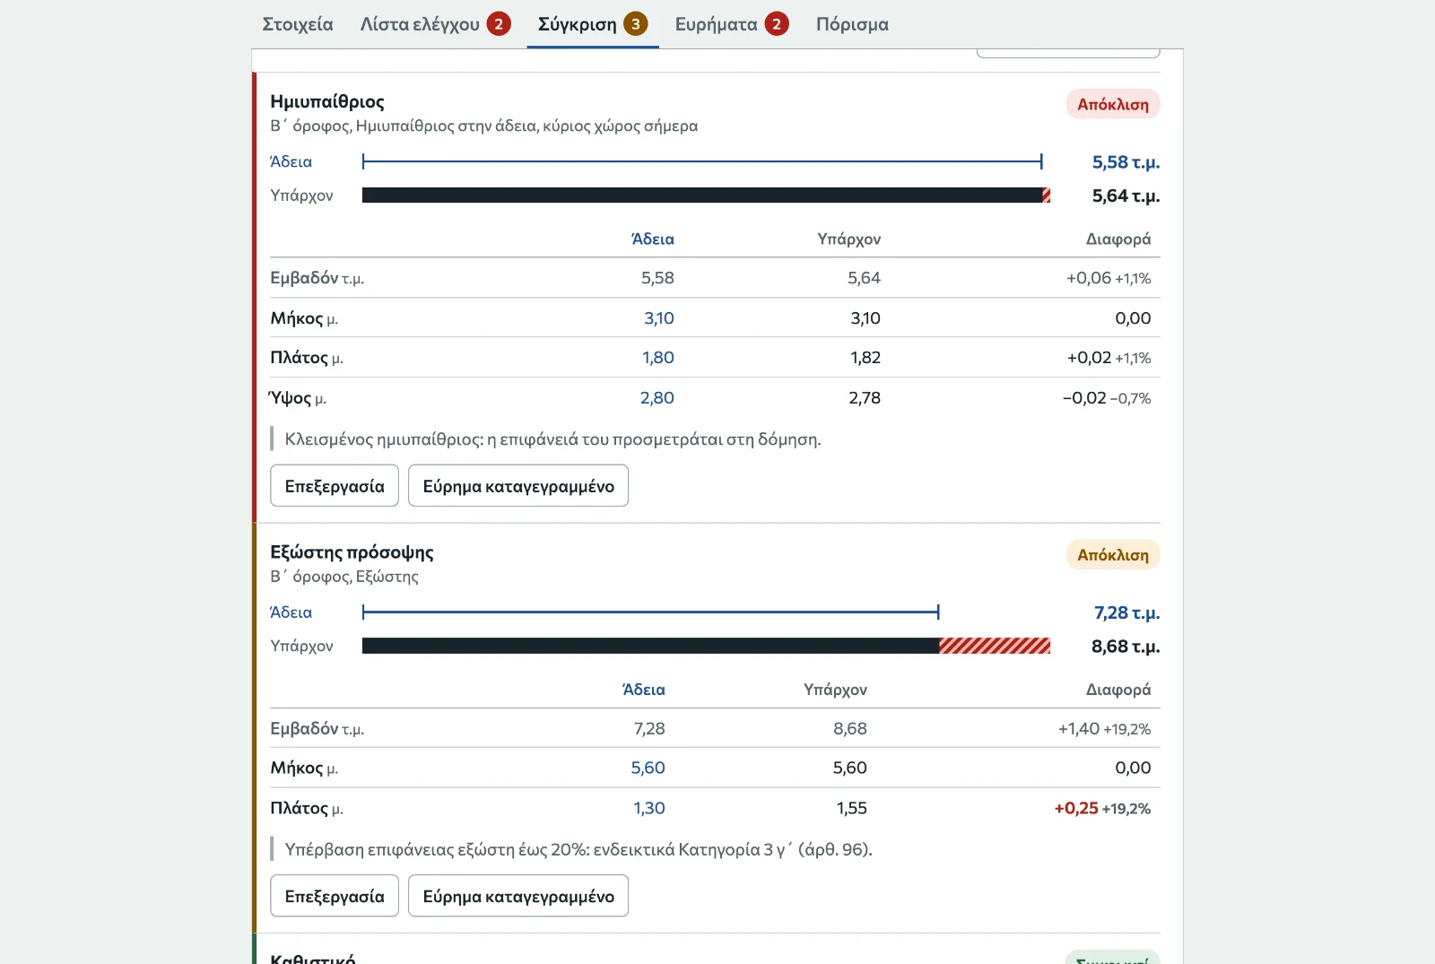Screen dimensions: 1435x964
Task: Click the badge 2 on Ευρήματα tab
Action: (777, 24)
